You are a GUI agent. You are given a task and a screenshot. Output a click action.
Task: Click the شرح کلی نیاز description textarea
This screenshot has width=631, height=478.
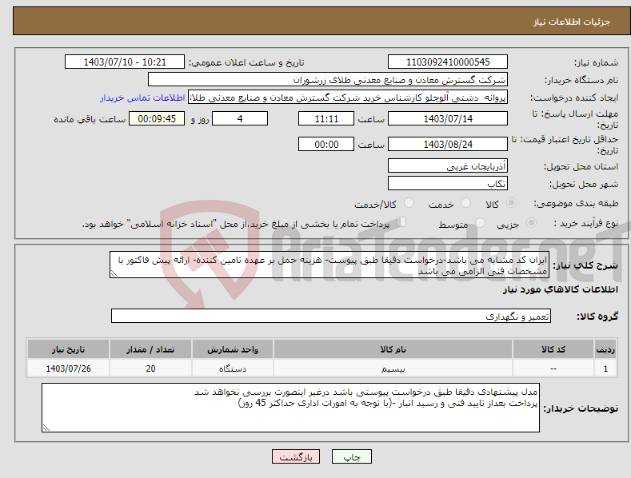(329, 265)
